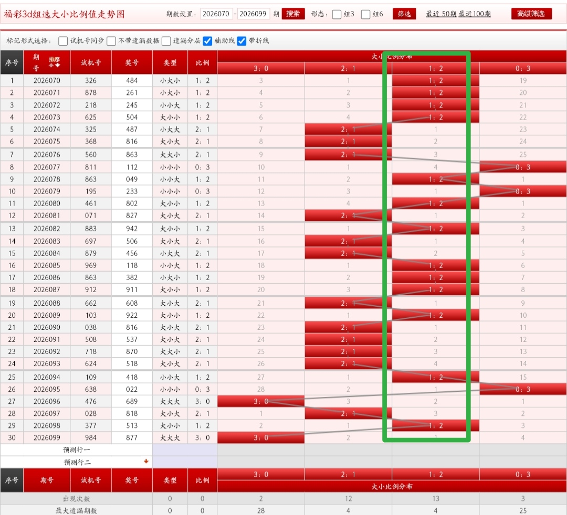567x515 pixels.
Task: Click the 筛选 filter button
Action: [404, 14]
